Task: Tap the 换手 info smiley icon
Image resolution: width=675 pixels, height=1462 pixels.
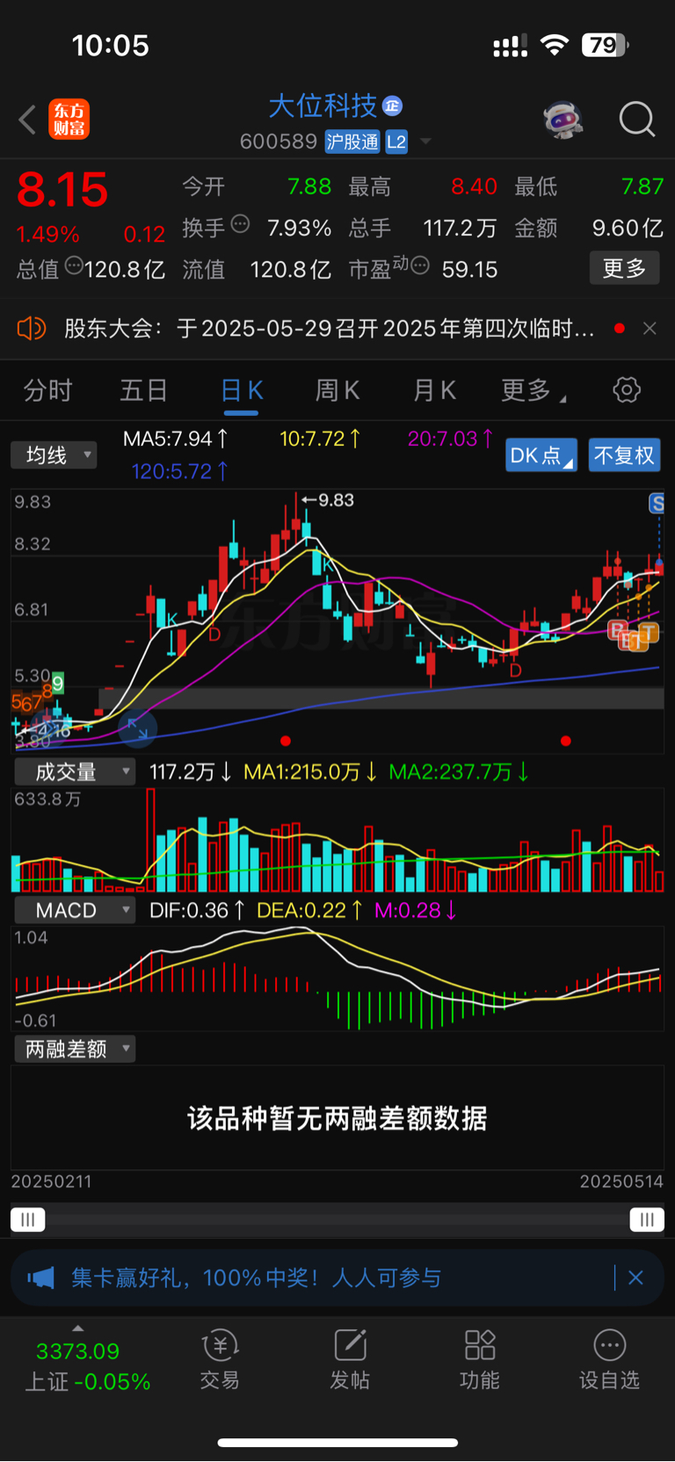Action: pos(240,224)
